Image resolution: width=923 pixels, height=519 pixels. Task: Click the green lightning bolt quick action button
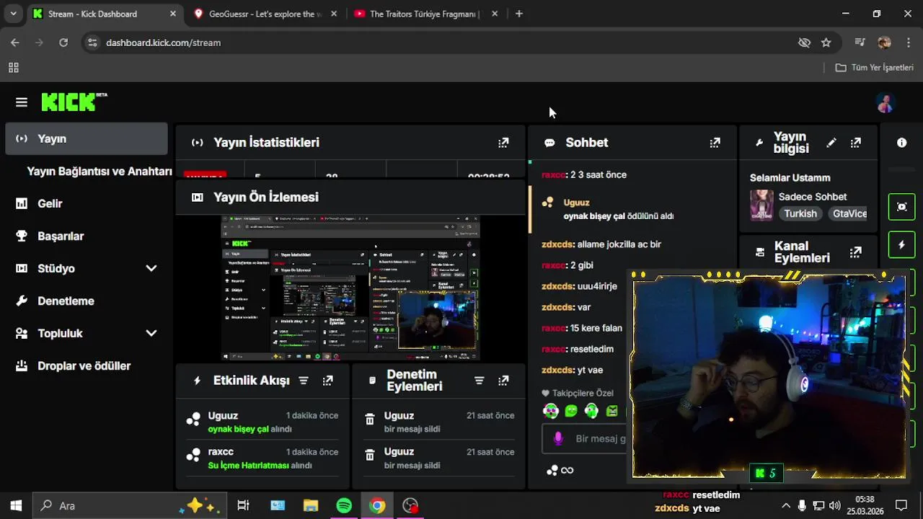(x=901, y=245)
